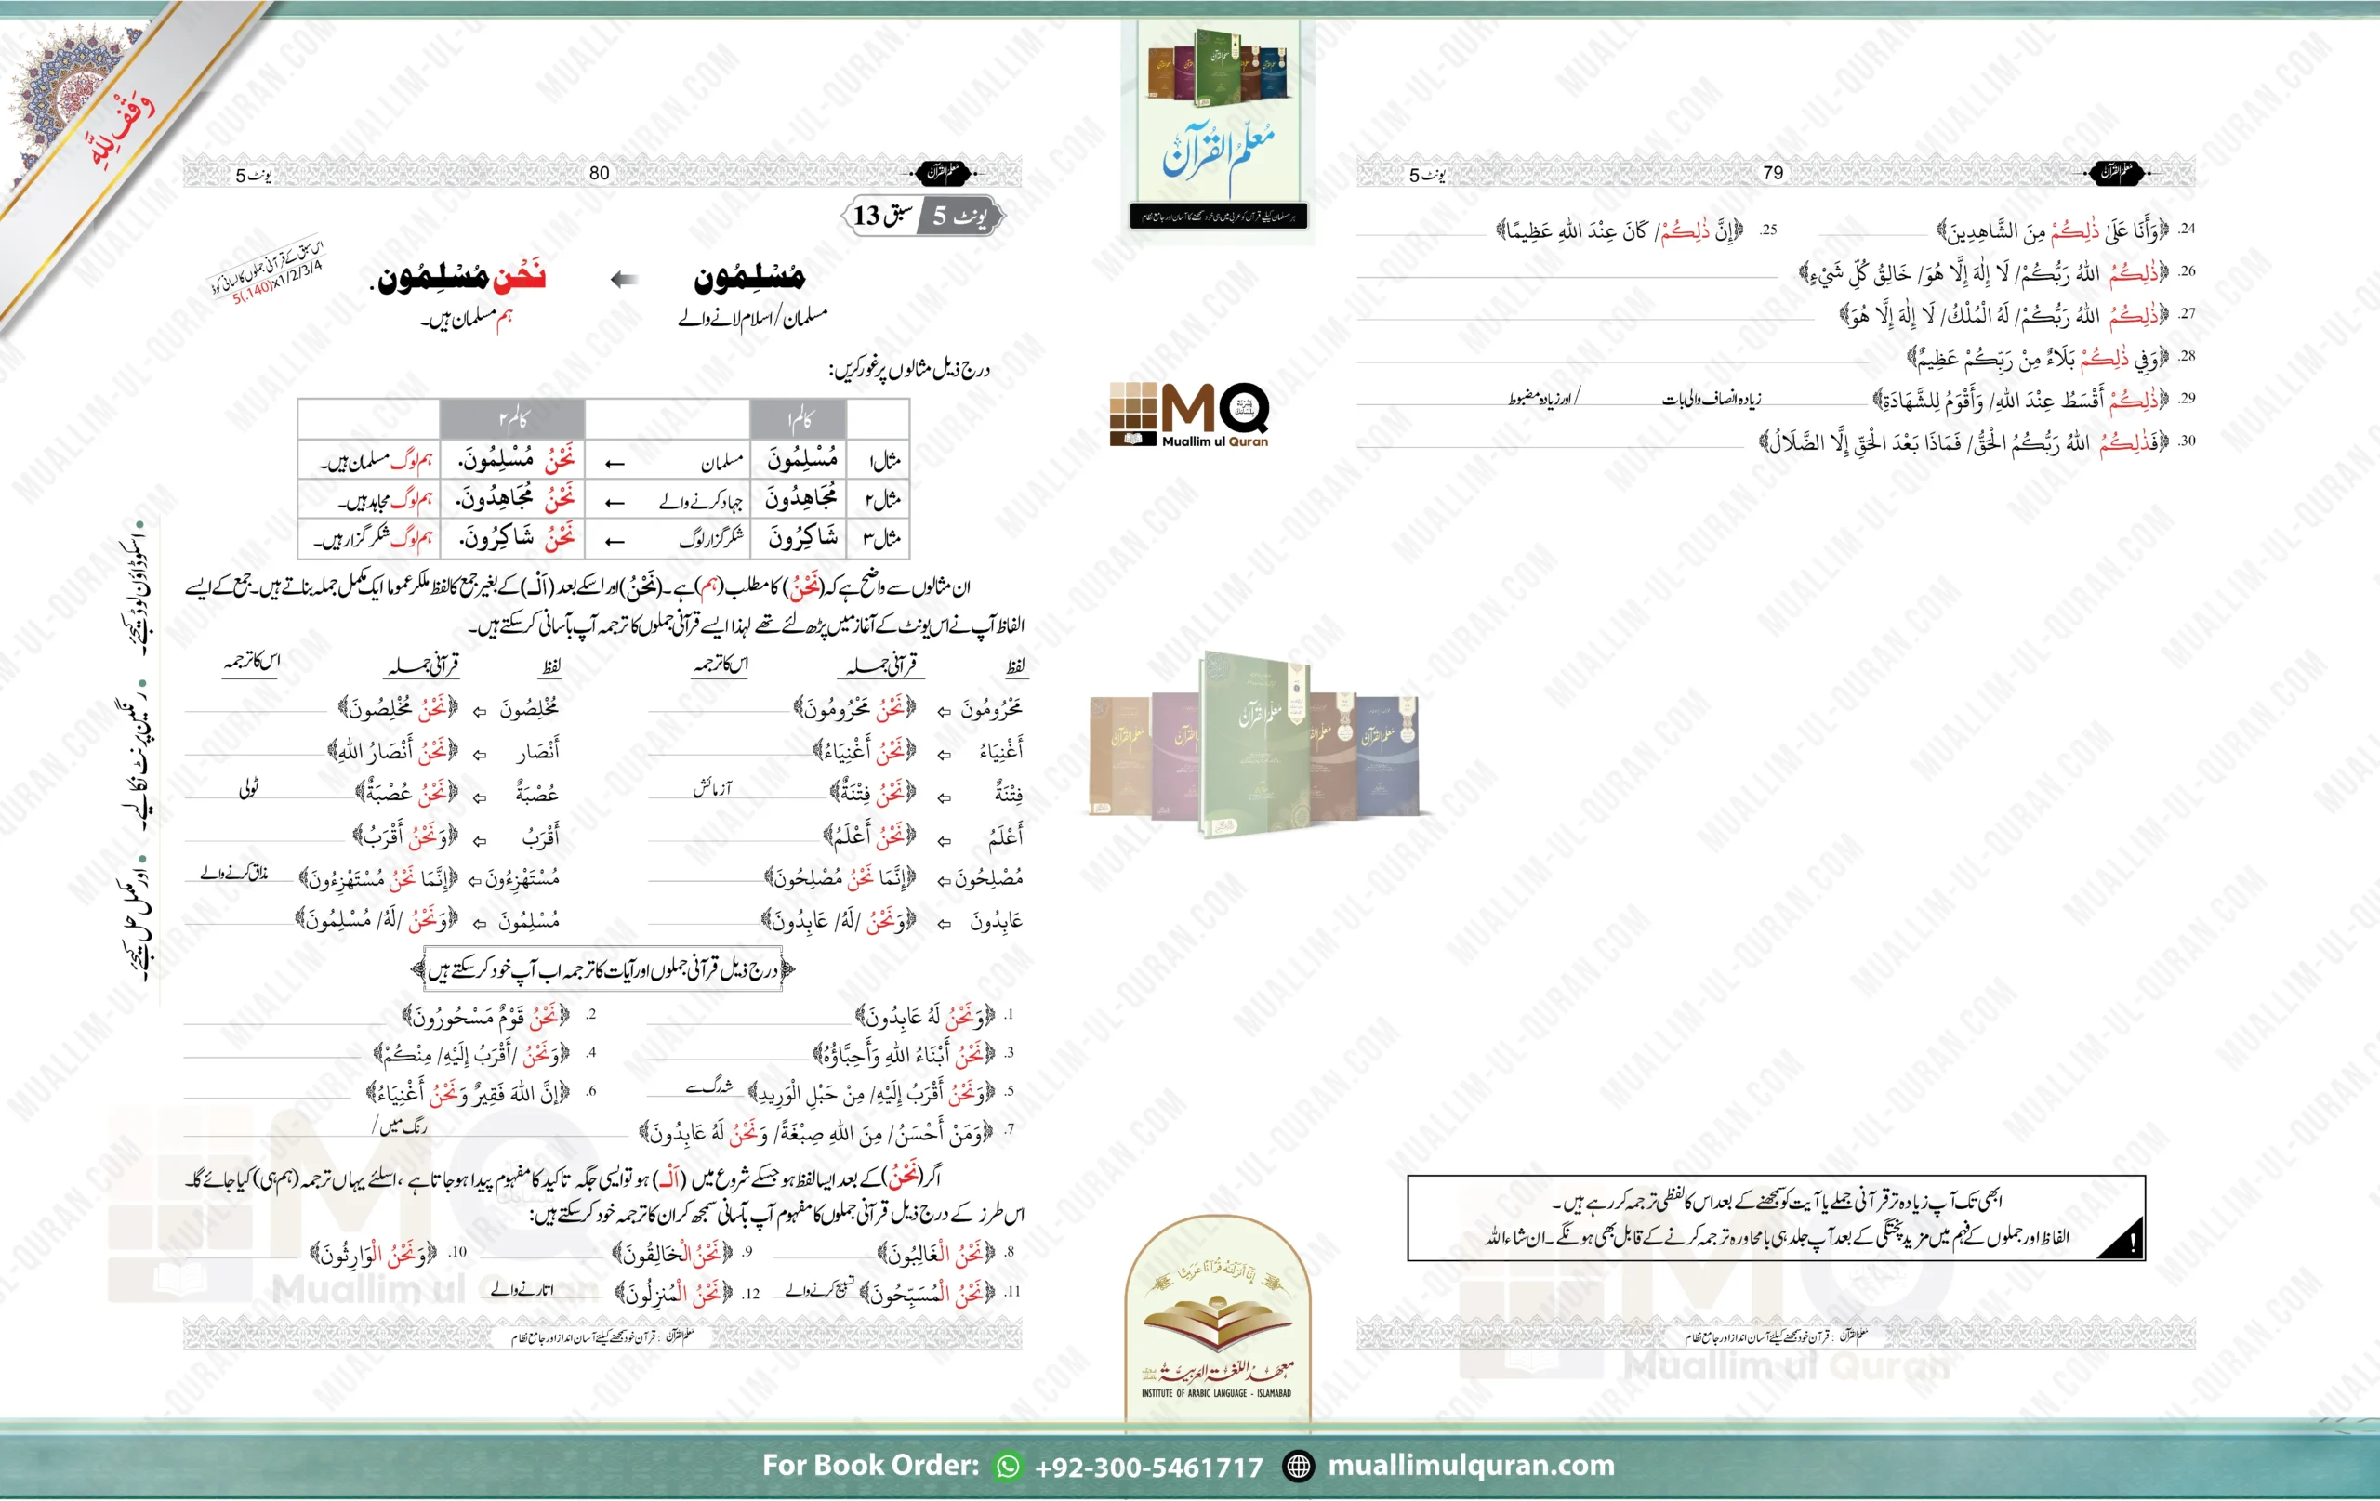The height and width of the screenshot is (1501, 2380).
Task: Click the stack of five books image
Action: 1253,746
